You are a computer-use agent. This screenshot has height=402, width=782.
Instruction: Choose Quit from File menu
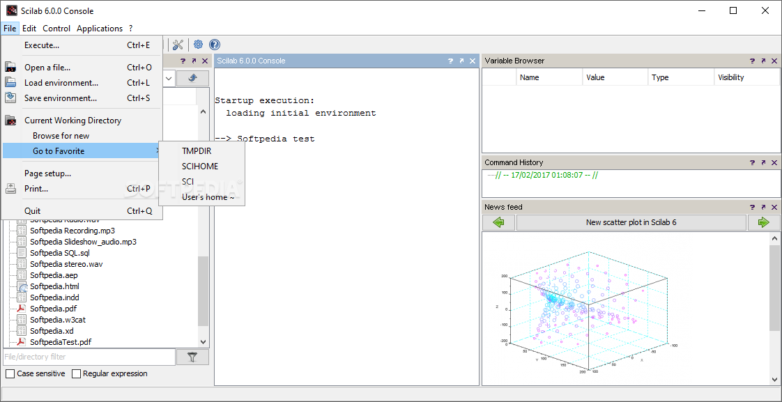[82, 211]
